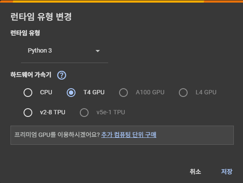Image resolution: width=243 pixels, height=183 pixels.
Task: Click the 추가 컴퓨팅 단위 구매 link
Action: click(129, 135)
